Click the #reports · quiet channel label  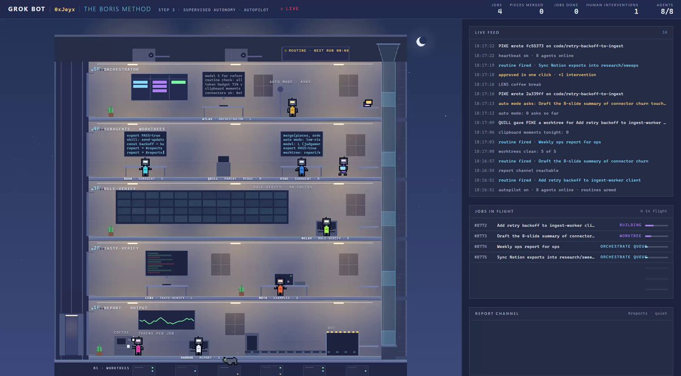(x=648, y=314)
